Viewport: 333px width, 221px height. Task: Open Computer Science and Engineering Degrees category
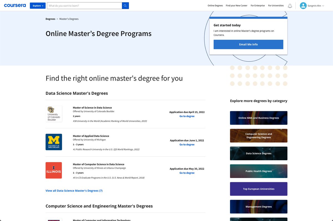pyautogui.click(x=259, y=136)
